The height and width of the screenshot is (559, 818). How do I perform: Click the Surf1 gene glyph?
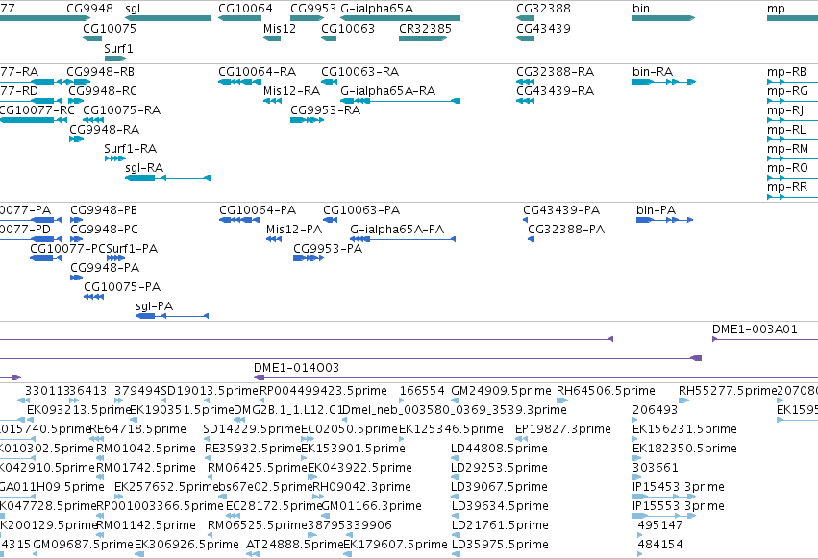(115, 59)
